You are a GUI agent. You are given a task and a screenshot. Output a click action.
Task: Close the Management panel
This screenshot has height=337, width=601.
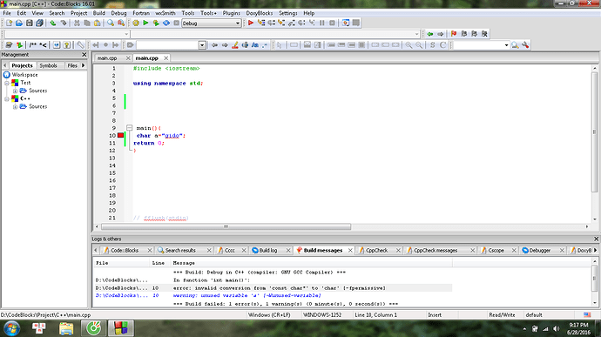point(84,55)
